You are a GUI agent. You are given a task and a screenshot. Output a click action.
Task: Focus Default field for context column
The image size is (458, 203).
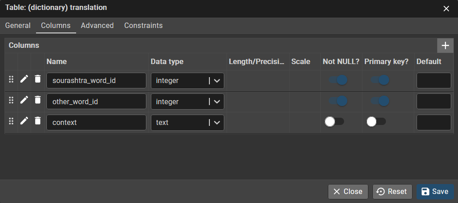pyautogui.click(x=434, y=122)
